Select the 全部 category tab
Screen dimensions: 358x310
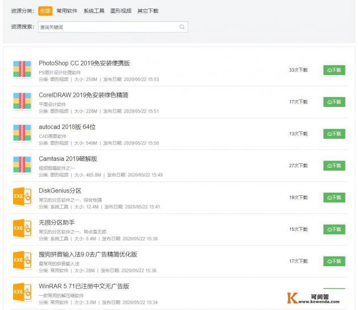(45, 11)
